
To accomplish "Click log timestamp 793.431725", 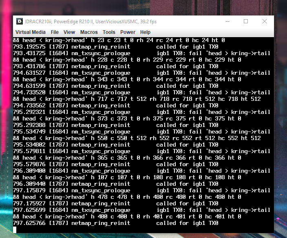I will point(29,53).
